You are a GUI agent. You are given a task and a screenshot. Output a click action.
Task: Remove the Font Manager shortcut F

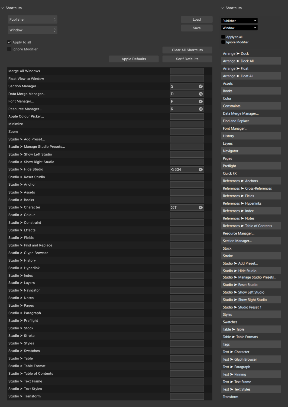[x=200, y=101]
